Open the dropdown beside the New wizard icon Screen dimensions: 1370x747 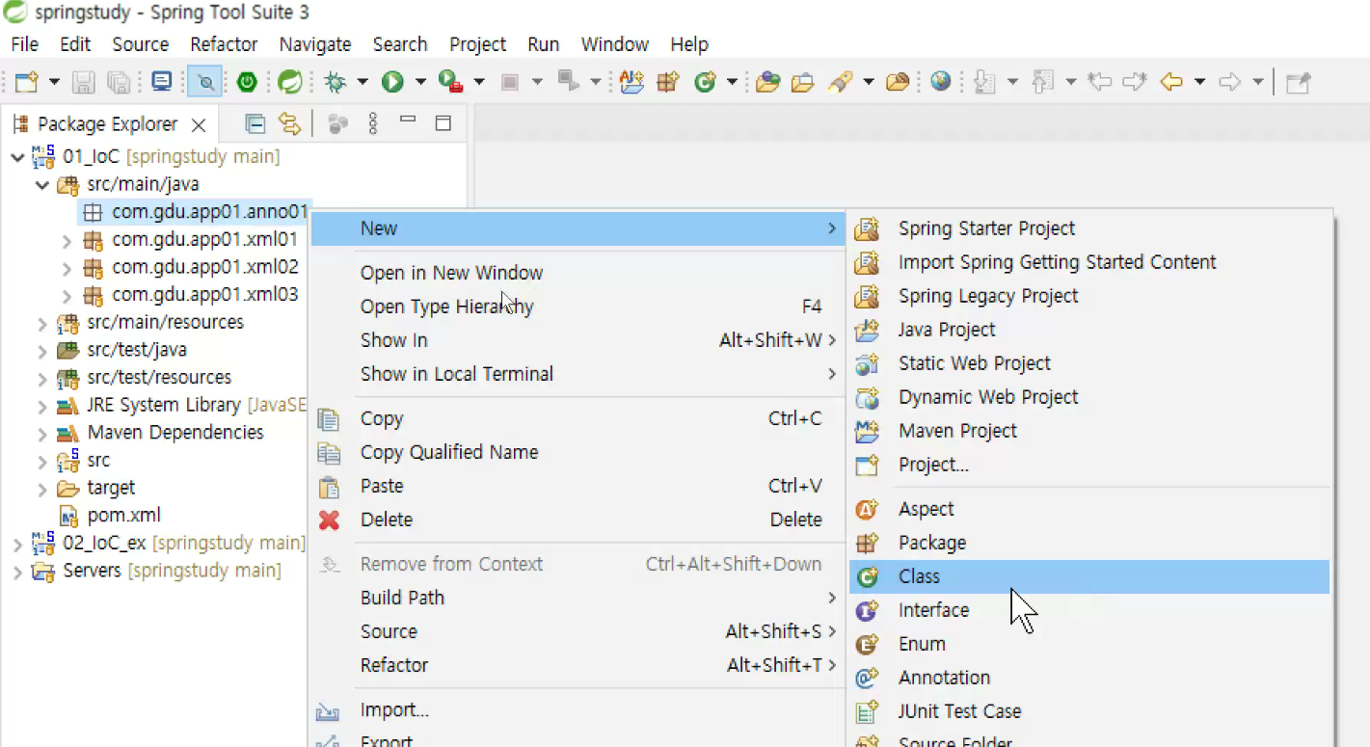54,82
